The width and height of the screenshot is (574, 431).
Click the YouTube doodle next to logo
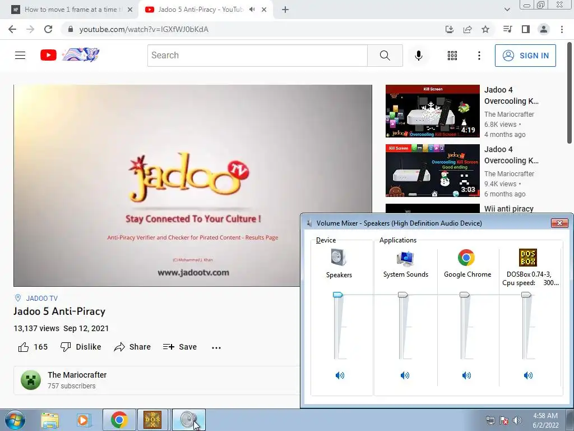click(x=81, y=55)
